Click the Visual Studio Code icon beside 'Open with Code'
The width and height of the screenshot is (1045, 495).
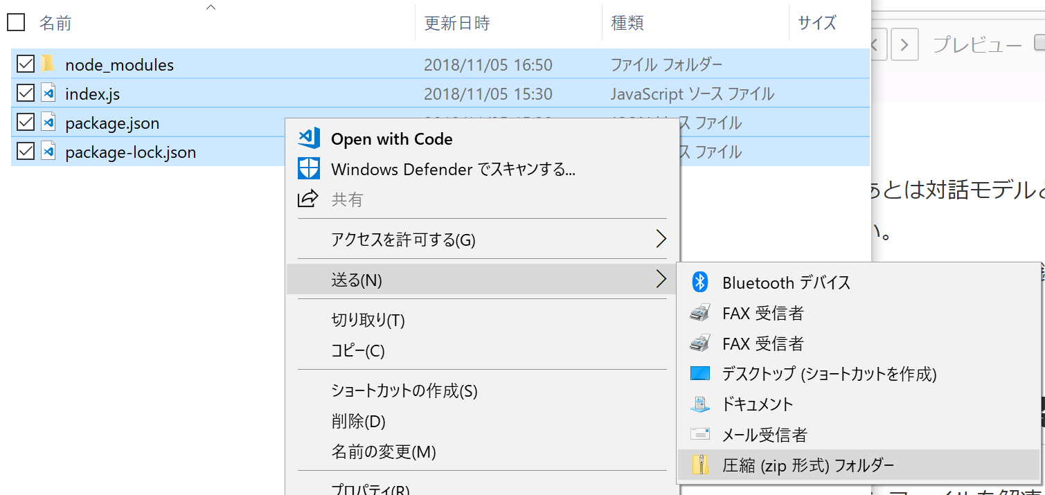(309, 138)
